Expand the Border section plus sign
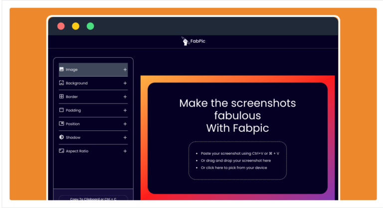This screenshot has height=208, width=383. [125, 97]
